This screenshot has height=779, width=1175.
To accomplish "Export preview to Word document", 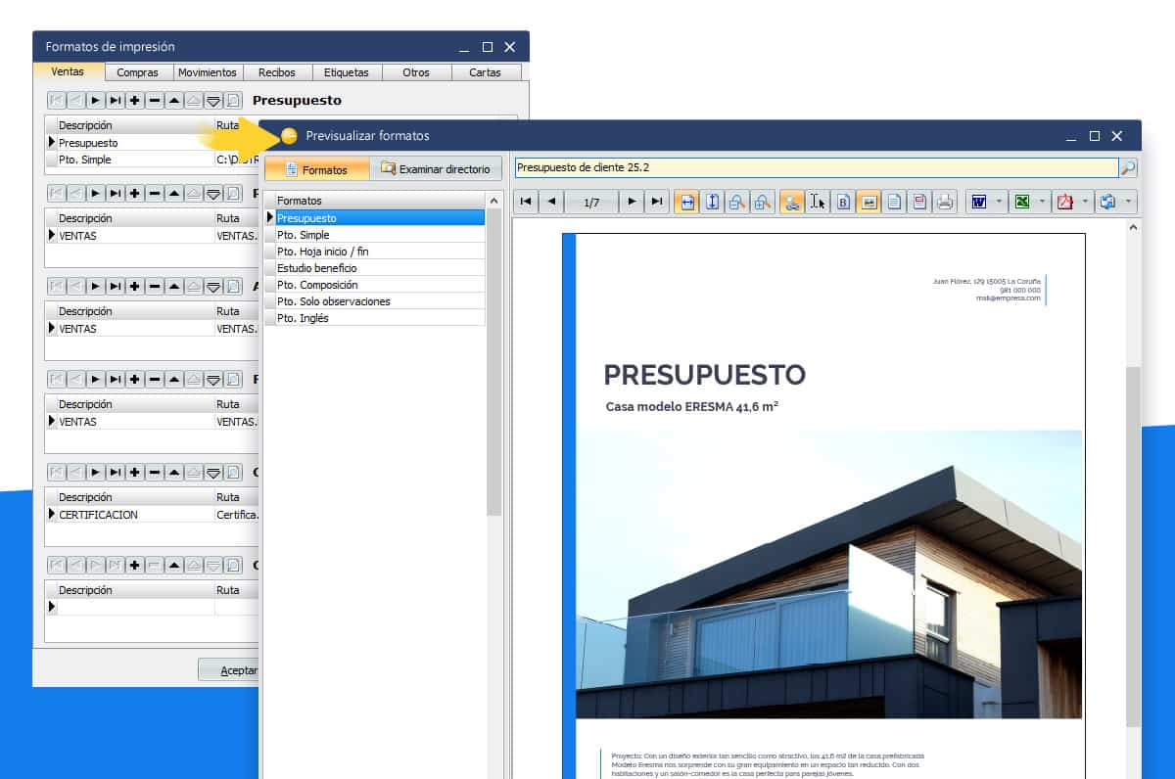I will tap(978, 203).
